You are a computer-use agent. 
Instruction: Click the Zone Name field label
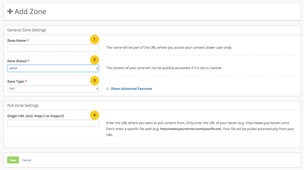click(x=17, y=41)
